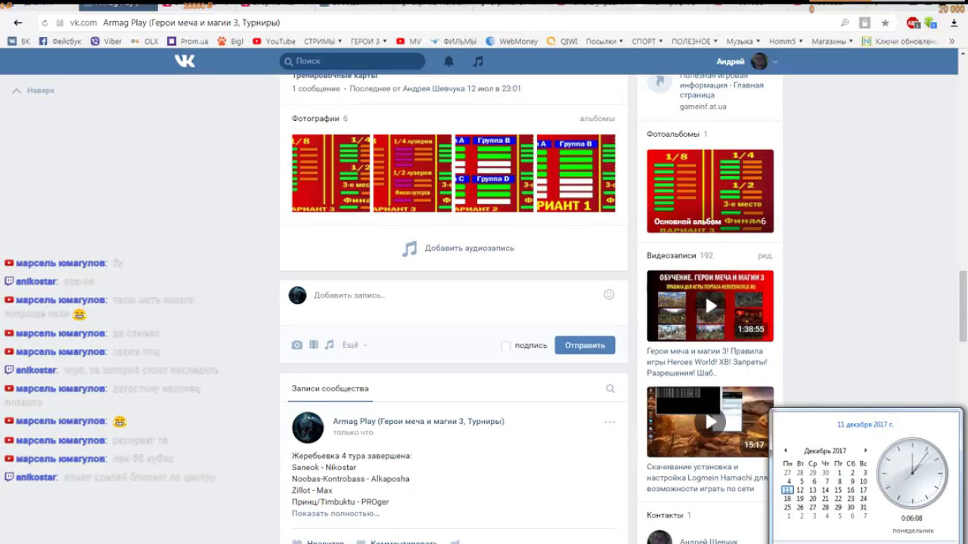The image size is (968, 544).
Task: Click Добавить аудиозапись link
Action: 458,248
